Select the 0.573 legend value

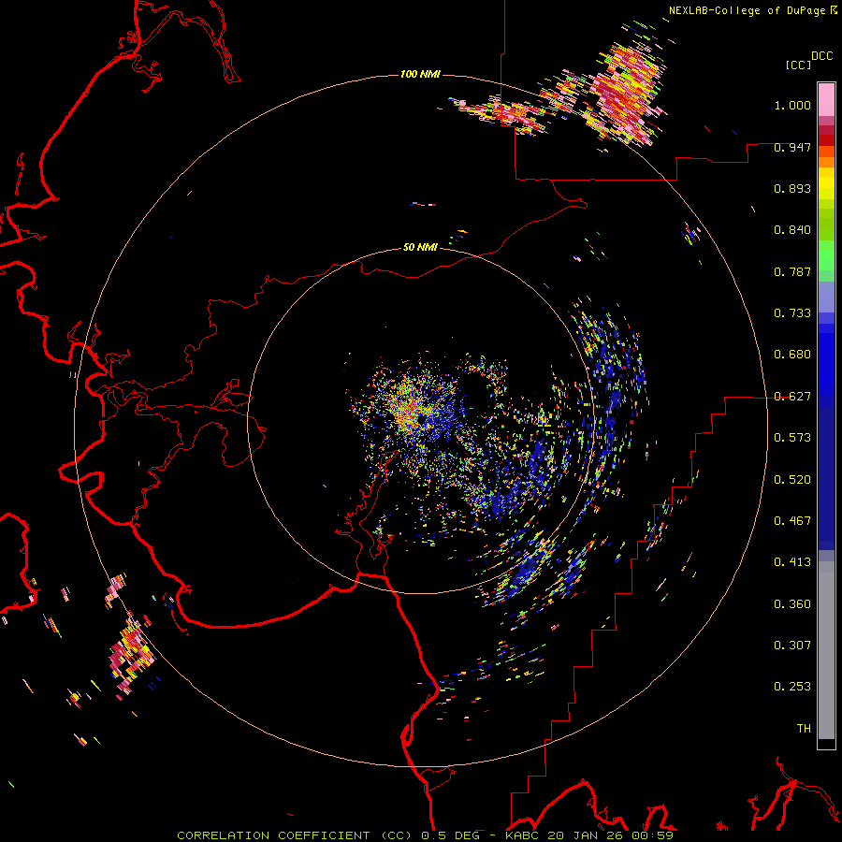(x=792, y=438)
